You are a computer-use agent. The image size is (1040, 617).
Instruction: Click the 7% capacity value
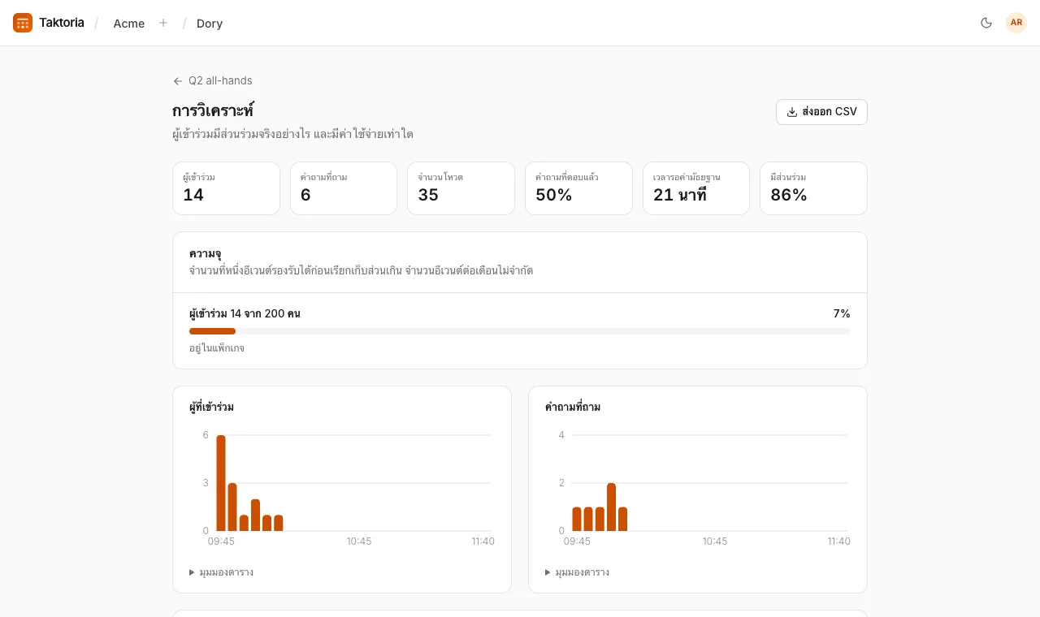pyautogui.click(x=842, y=313)
